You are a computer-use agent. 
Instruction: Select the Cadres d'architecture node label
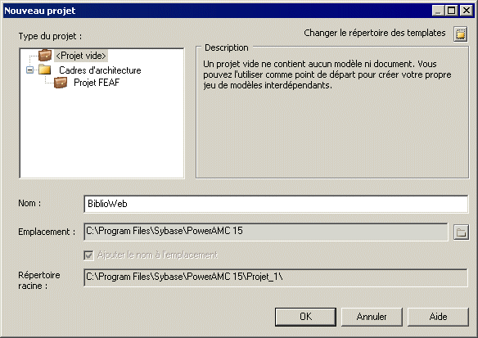[x=100, y=70]
